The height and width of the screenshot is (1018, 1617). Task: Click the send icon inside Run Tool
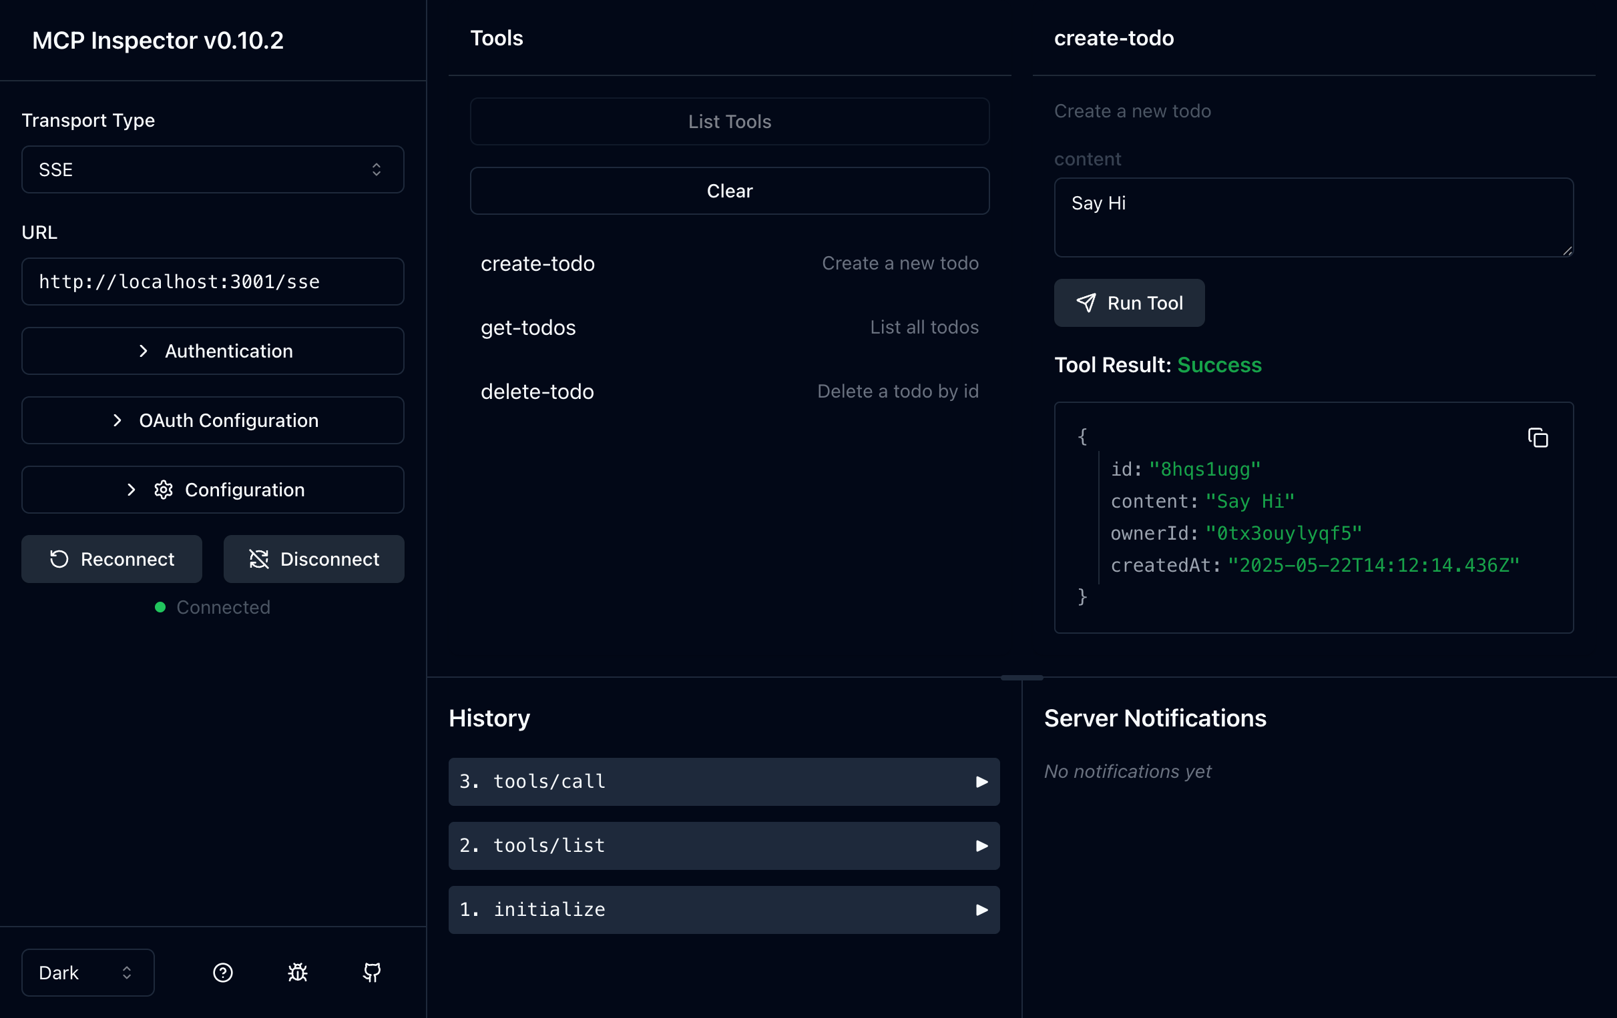1087,303
